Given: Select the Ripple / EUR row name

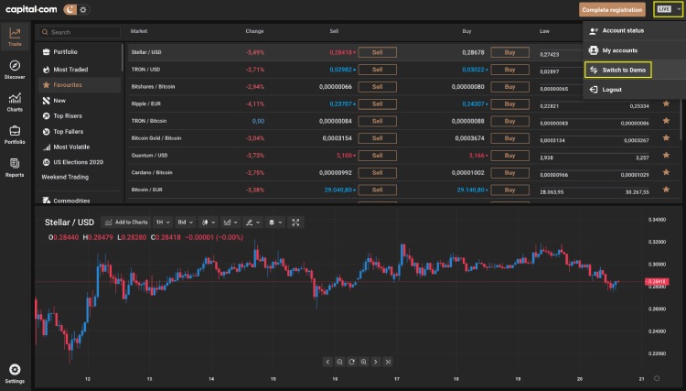Looking at the screenshot, I should point(146,103).
